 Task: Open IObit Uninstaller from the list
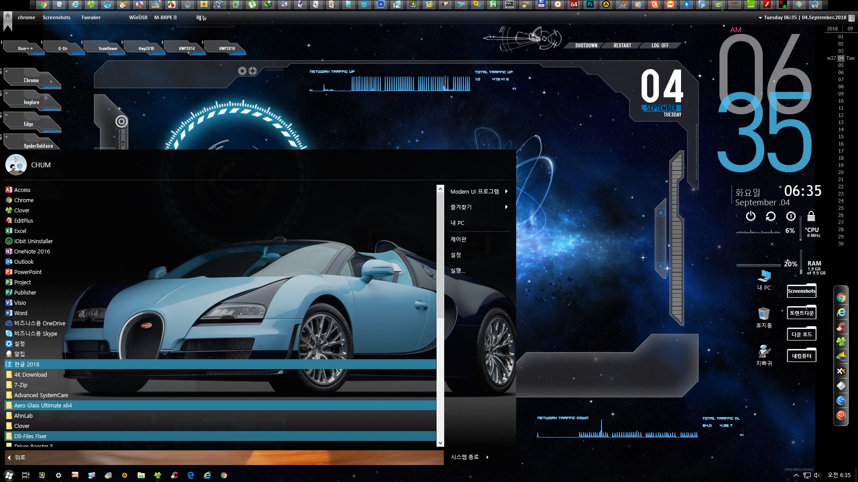click(220, 241)
